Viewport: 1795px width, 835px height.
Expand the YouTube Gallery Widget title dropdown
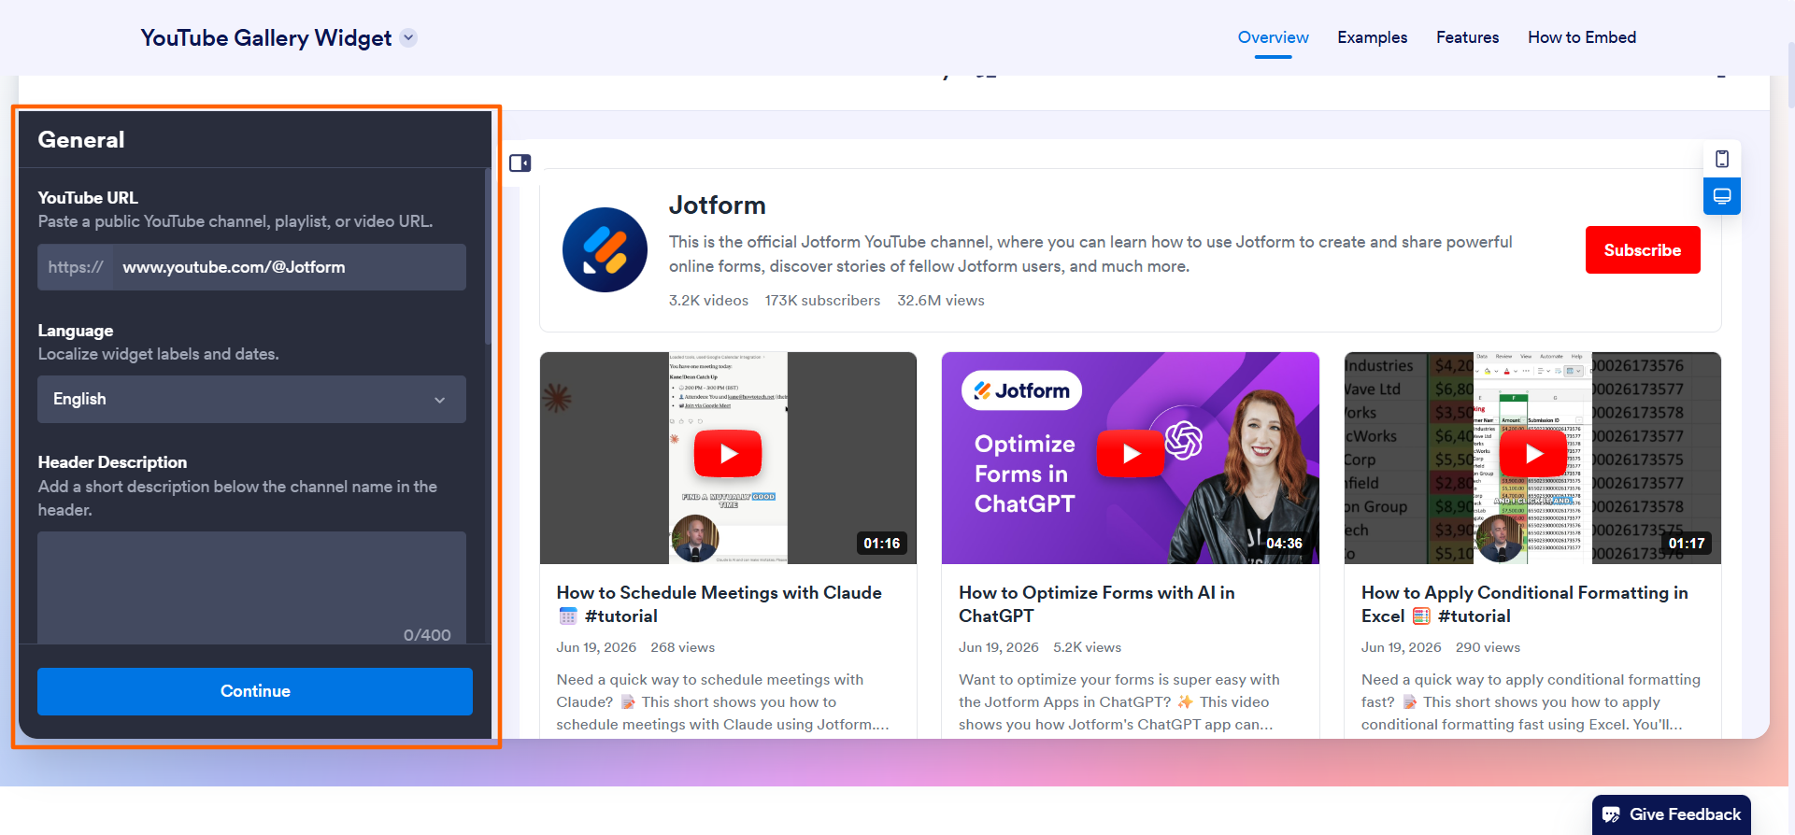408,37
